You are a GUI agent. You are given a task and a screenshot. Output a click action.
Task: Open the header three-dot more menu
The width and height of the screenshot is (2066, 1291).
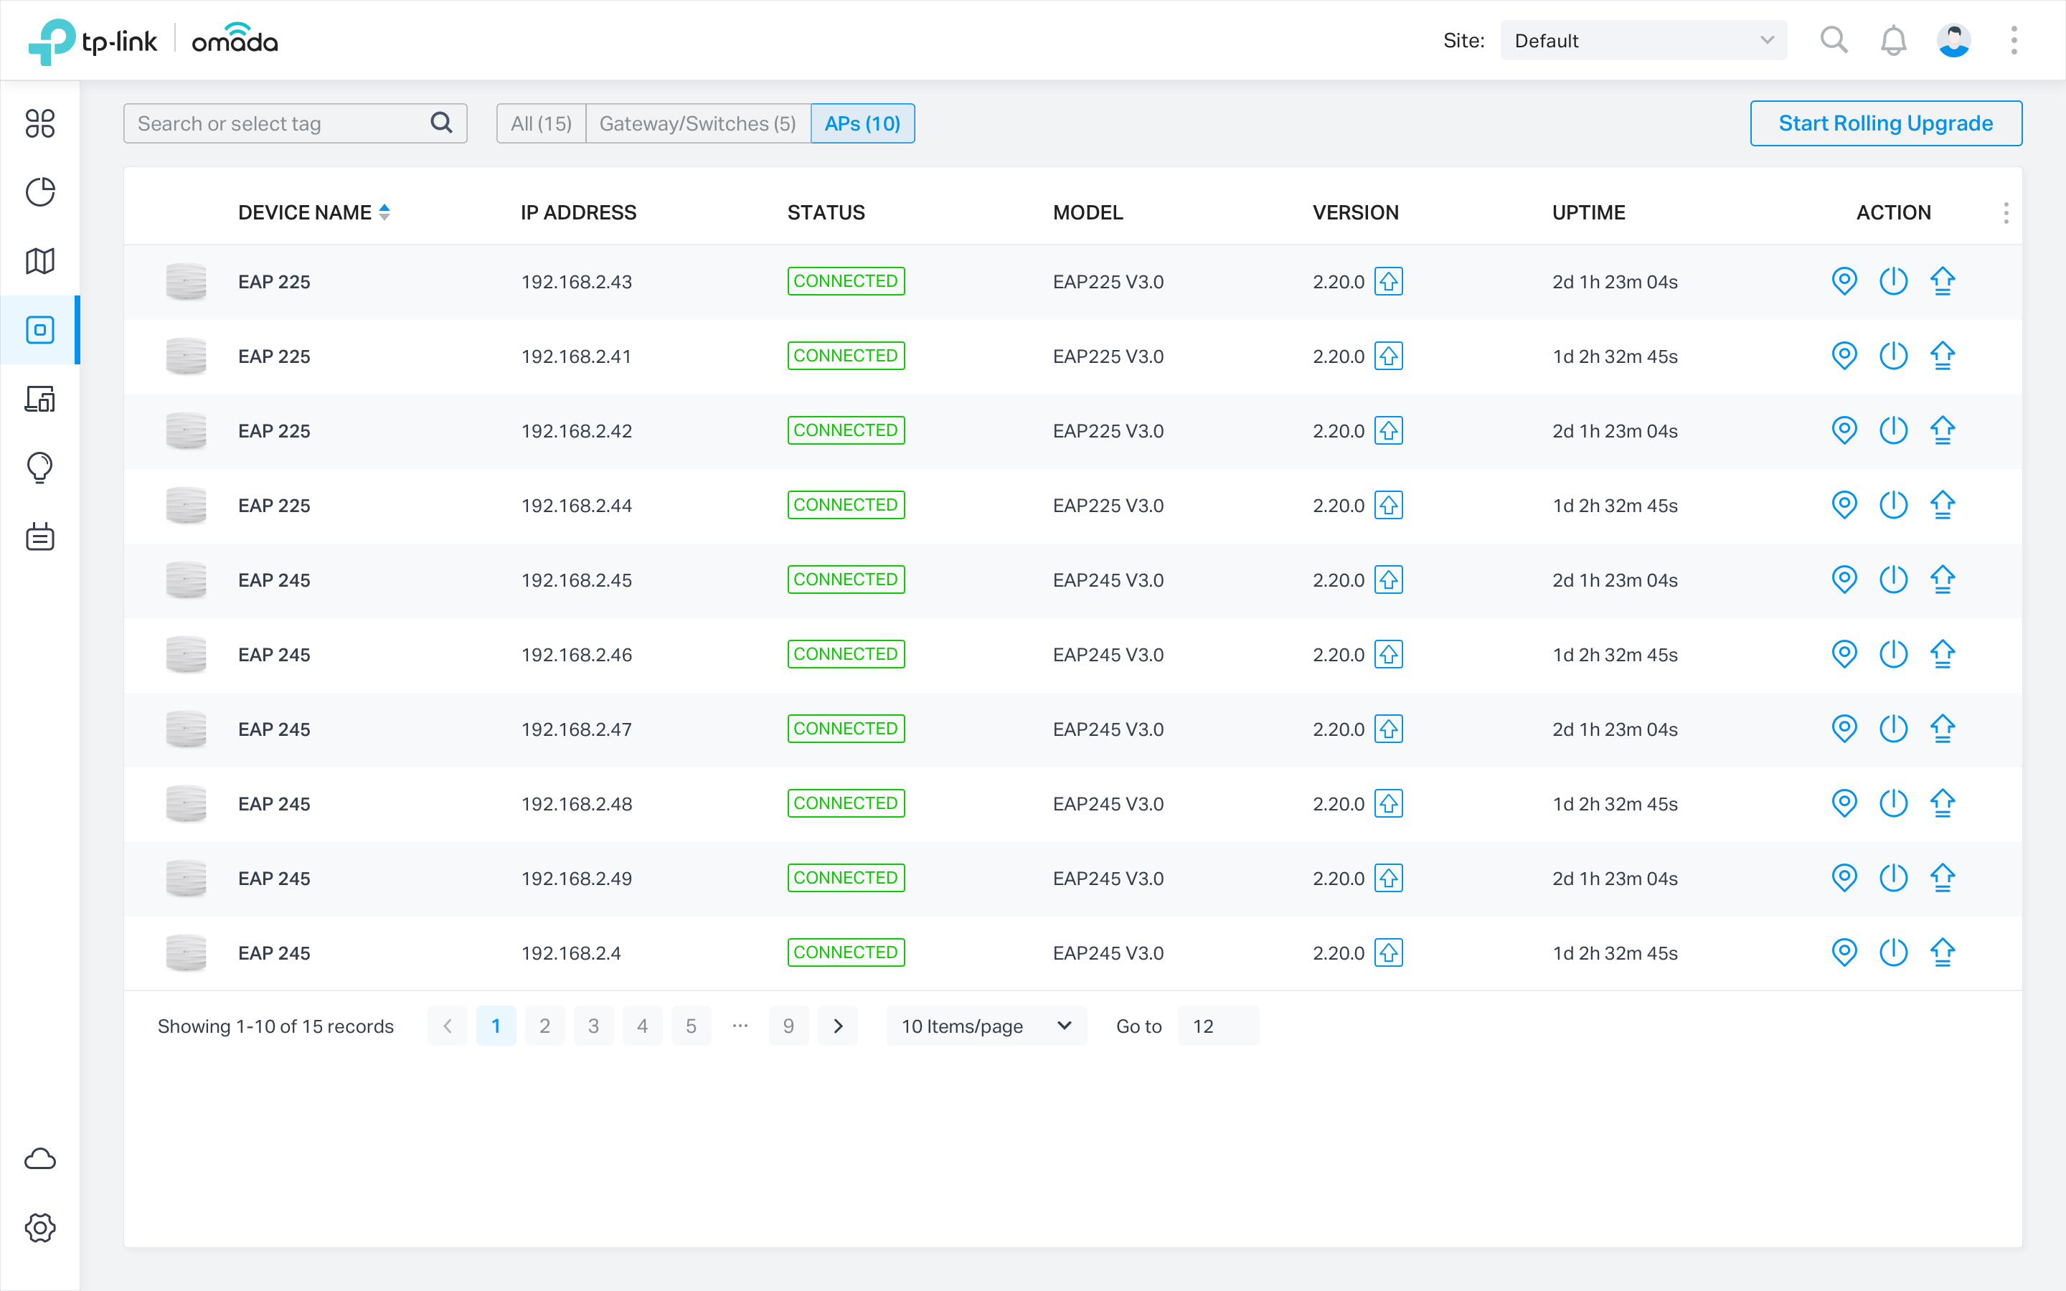coord(2014,40)
